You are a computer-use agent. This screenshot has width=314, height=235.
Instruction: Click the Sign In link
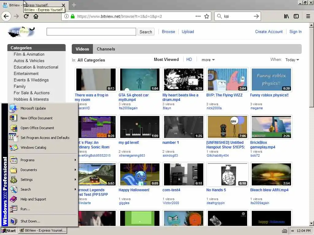coord(295,32)
